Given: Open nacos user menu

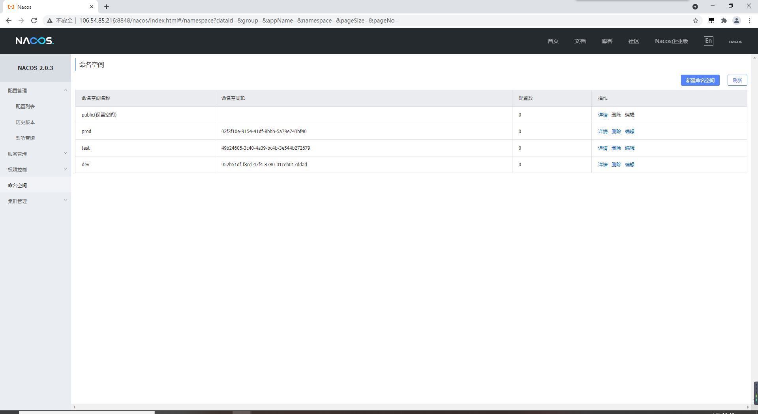Looking at the screenshot, I should click(735, 41).
